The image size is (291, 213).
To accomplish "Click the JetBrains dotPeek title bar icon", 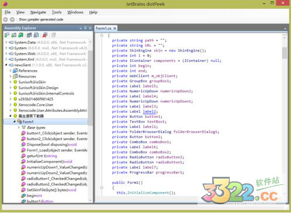I will point(5,4).
